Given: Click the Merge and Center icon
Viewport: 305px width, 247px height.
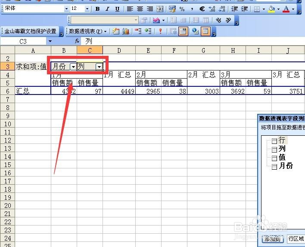Looking at the screenshot, I should point(160,9).
